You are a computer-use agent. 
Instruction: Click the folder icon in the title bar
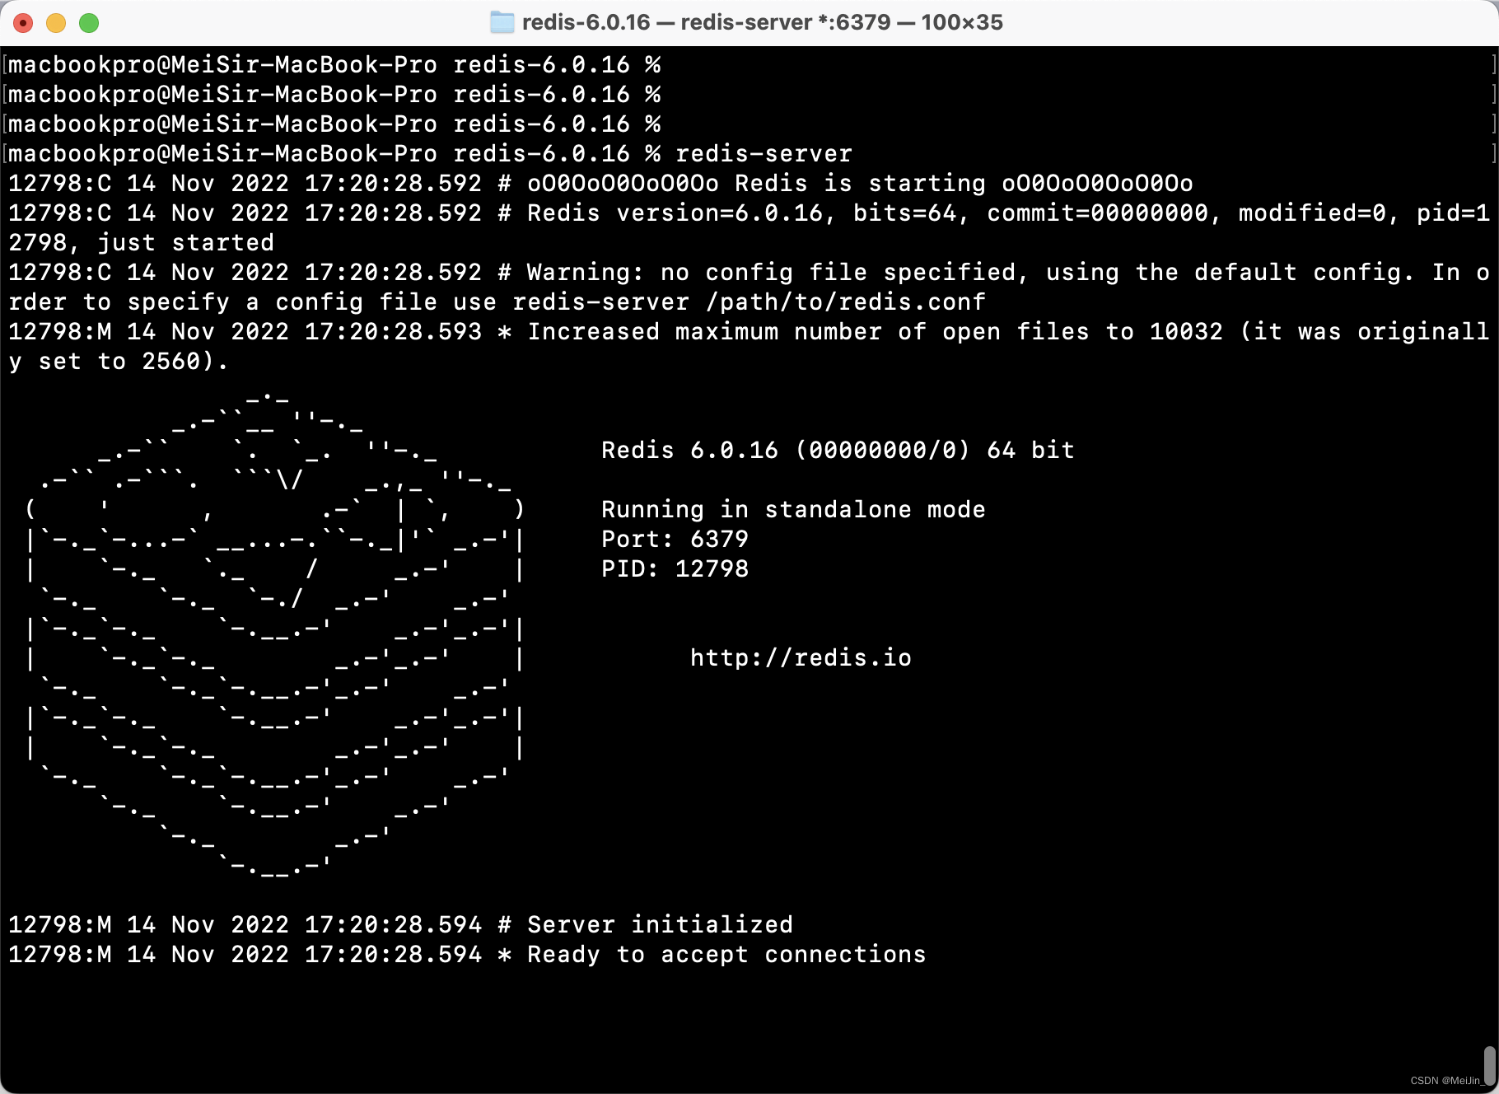tap(502, 22)
